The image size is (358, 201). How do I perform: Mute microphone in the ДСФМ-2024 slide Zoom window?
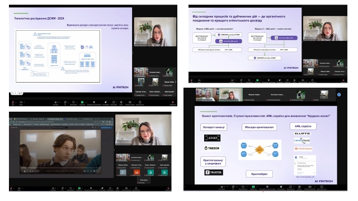coord(13,102)
